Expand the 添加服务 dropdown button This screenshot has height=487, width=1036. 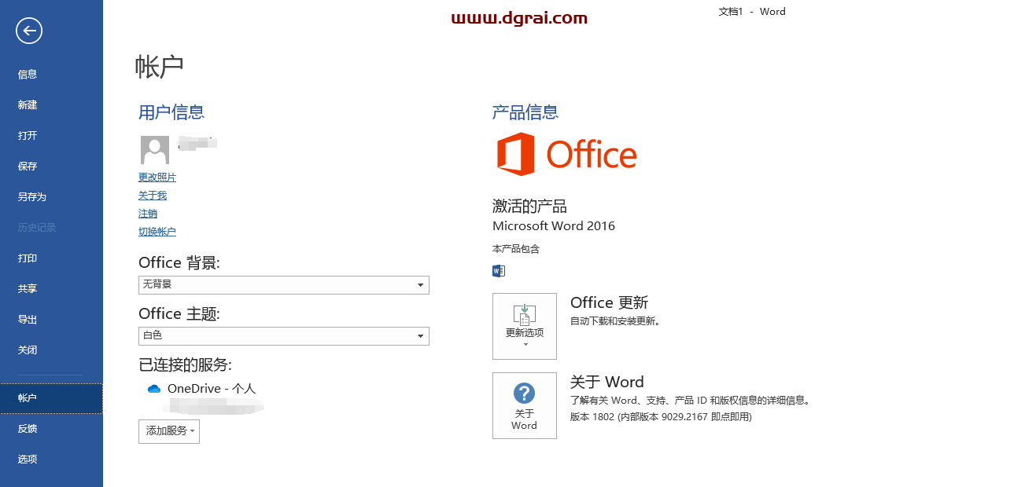coord(169,431)
